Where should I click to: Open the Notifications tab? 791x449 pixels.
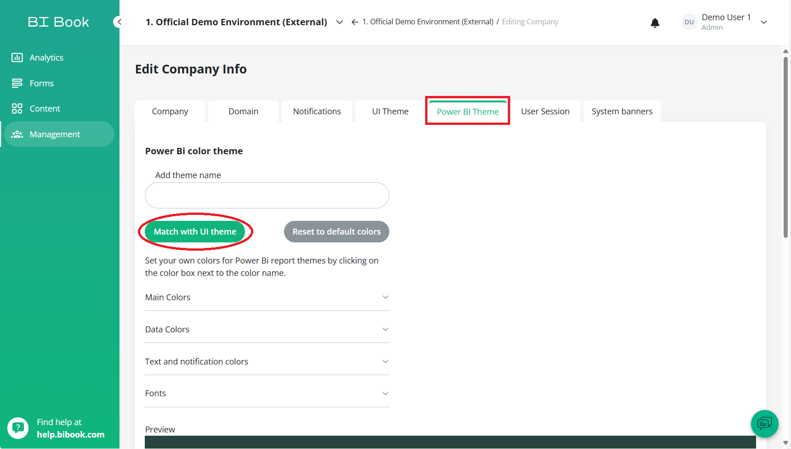click(317, 112)
